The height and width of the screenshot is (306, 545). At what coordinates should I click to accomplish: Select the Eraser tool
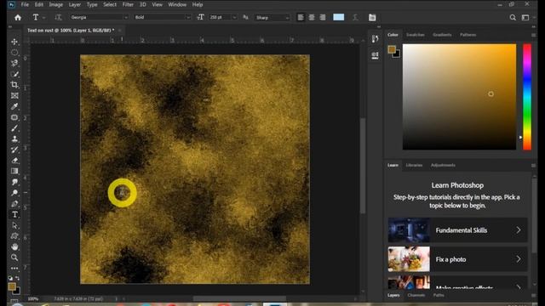click(14, 161)
